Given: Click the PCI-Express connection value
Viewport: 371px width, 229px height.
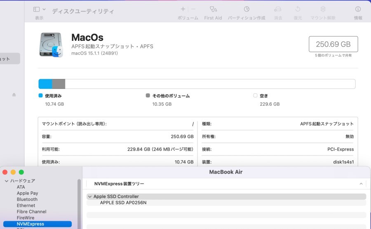Looking at the screenshot, I should [340, 149].
